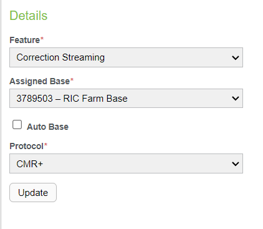Open the Assigned Base dropdown list

pyautogui.click(x=126, y=98)
